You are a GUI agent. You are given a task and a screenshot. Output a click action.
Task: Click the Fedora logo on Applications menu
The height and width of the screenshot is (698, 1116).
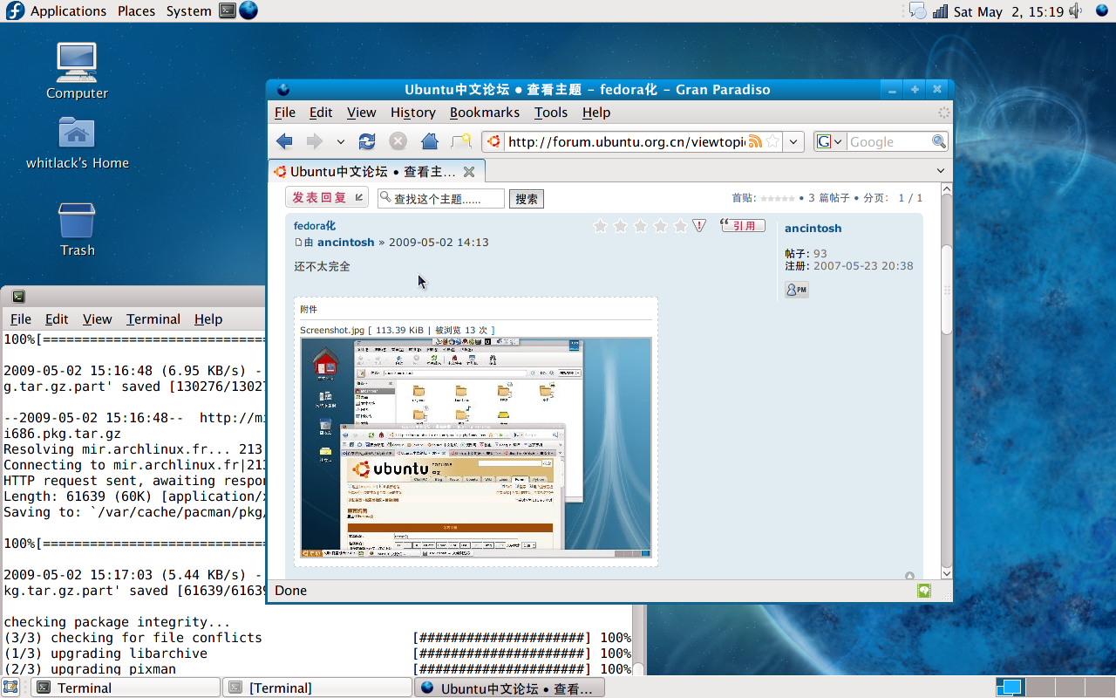tap(14, 10)
